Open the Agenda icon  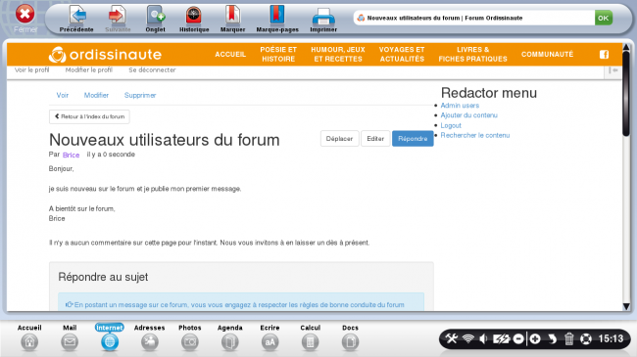[230, 342]
